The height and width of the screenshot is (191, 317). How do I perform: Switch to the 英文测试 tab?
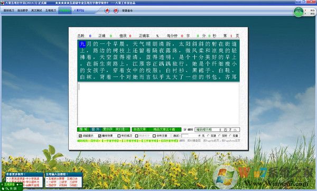click(36, 11)
